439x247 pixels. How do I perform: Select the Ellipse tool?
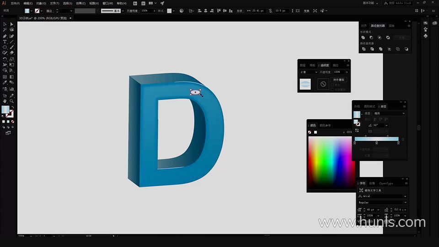(x=5, y=47)
